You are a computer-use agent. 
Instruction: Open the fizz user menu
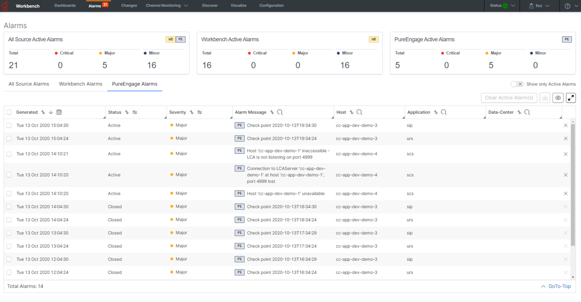coord(539,6)
